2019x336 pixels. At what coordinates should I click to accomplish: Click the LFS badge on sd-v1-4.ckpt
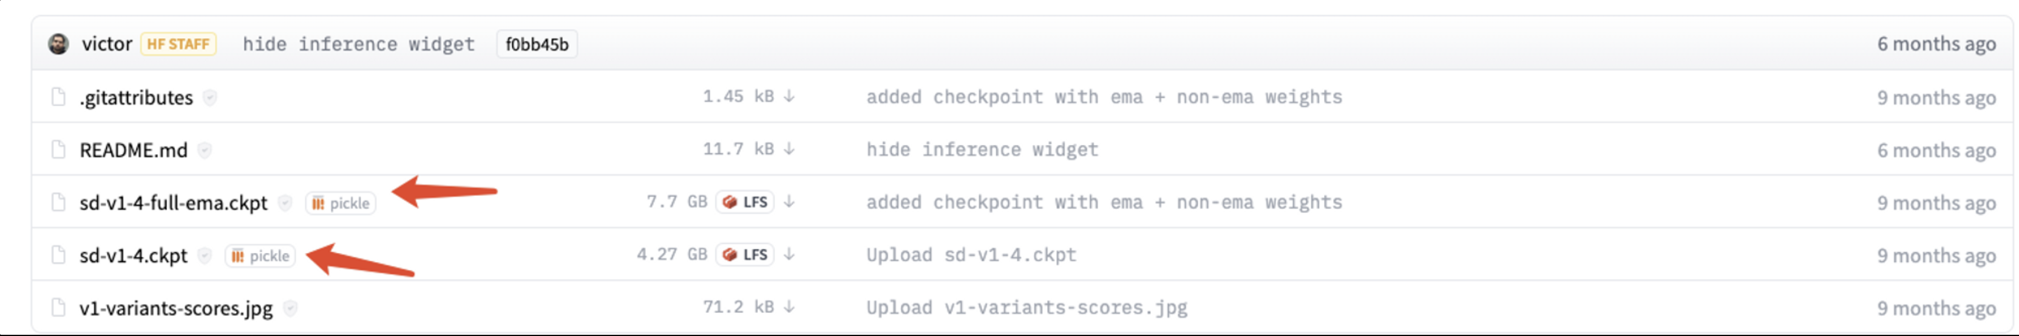click(x=745, y=255)
